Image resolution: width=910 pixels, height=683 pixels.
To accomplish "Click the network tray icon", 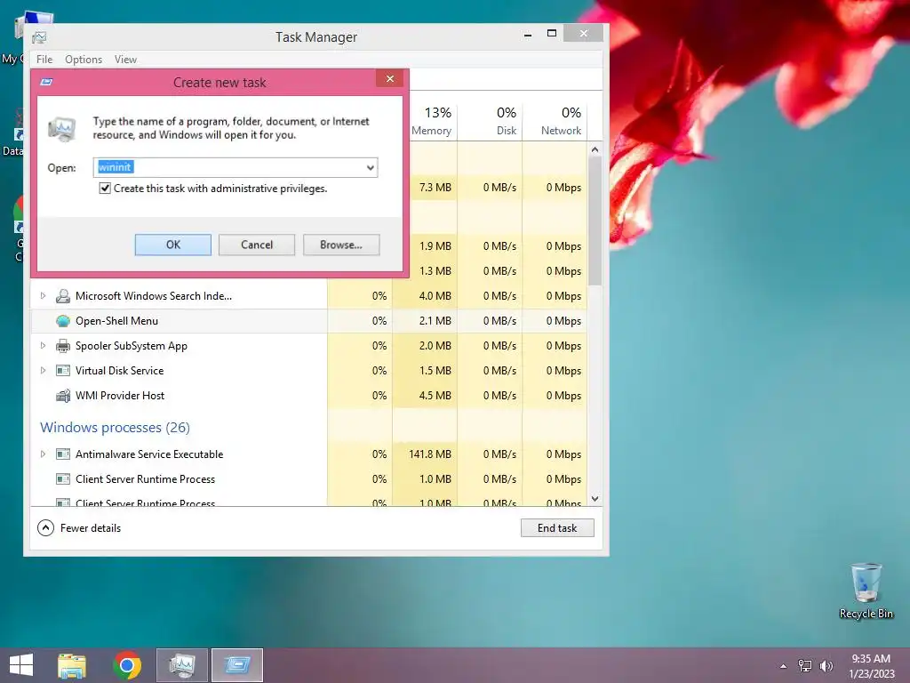I will click(805, 666).
